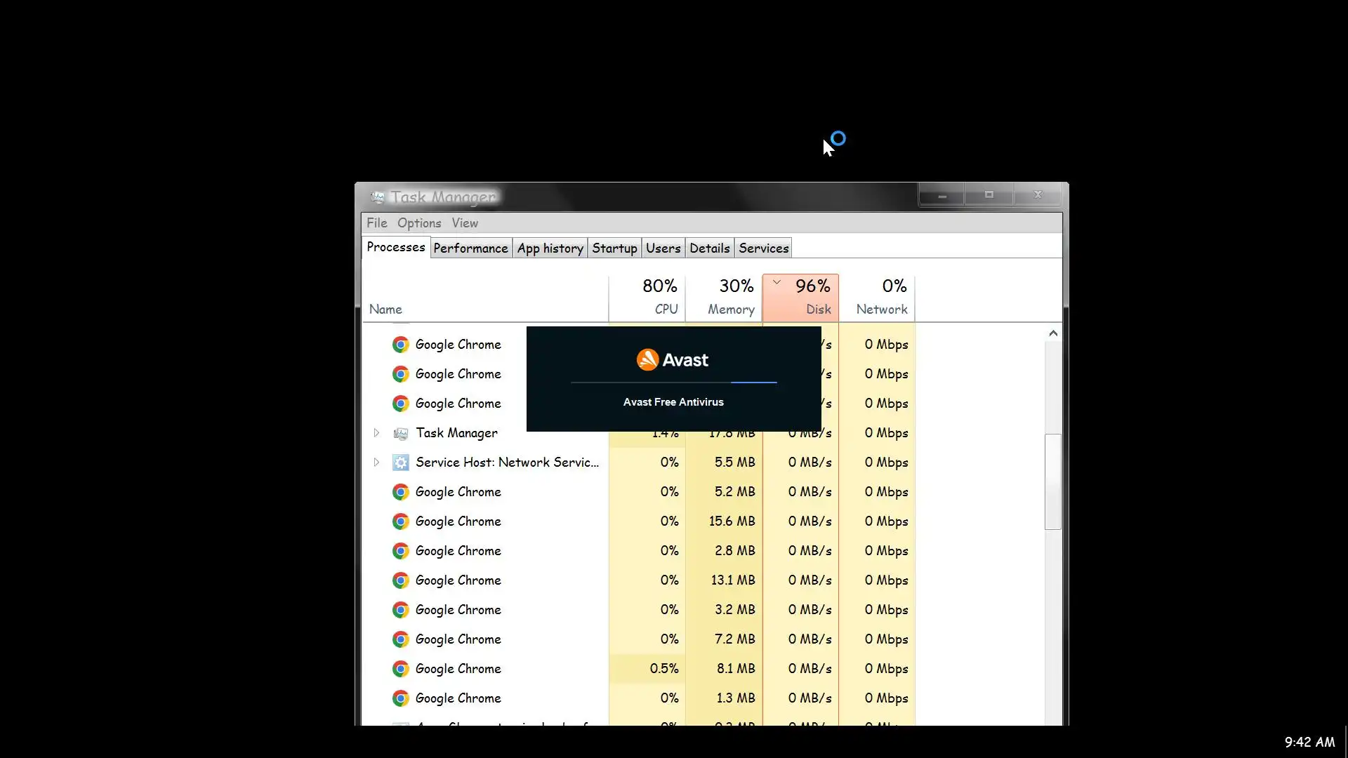Click the Chrome icon on the 0.5% CPU row
Viewport: 1348px width, 758px height.
[x=400, y=669]
